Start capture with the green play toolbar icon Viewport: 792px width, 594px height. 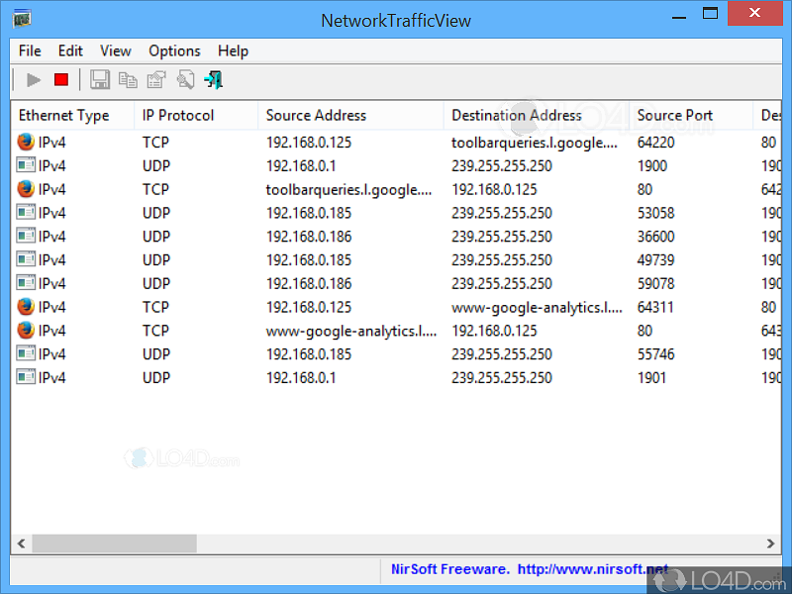[x=33, y=79]
